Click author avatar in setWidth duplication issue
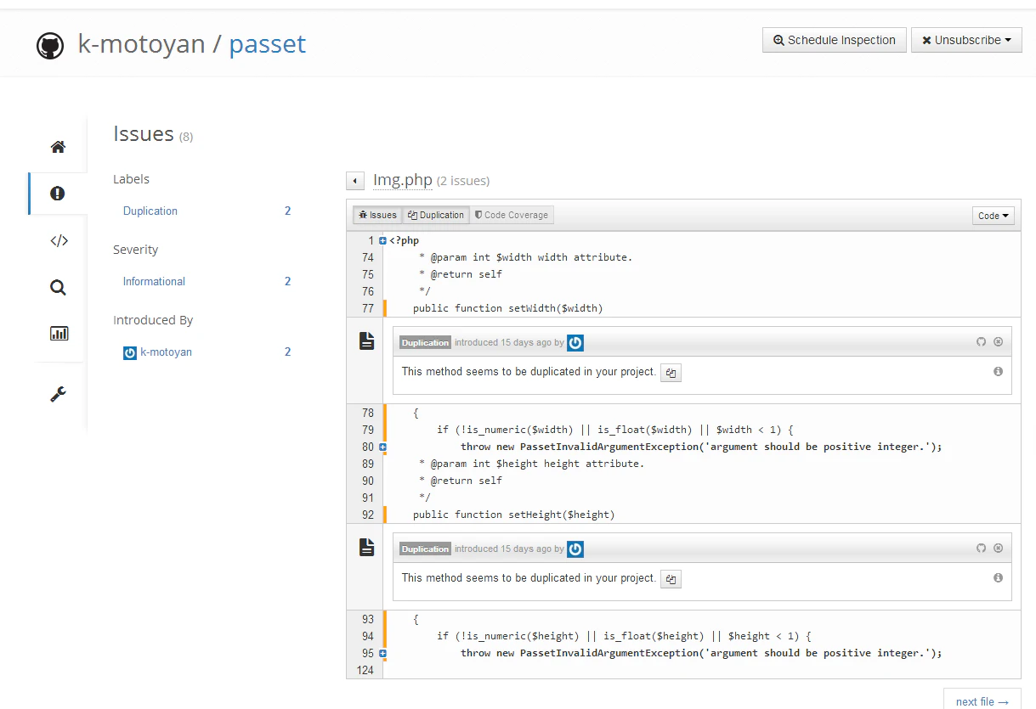 click(x=575, y=343)
